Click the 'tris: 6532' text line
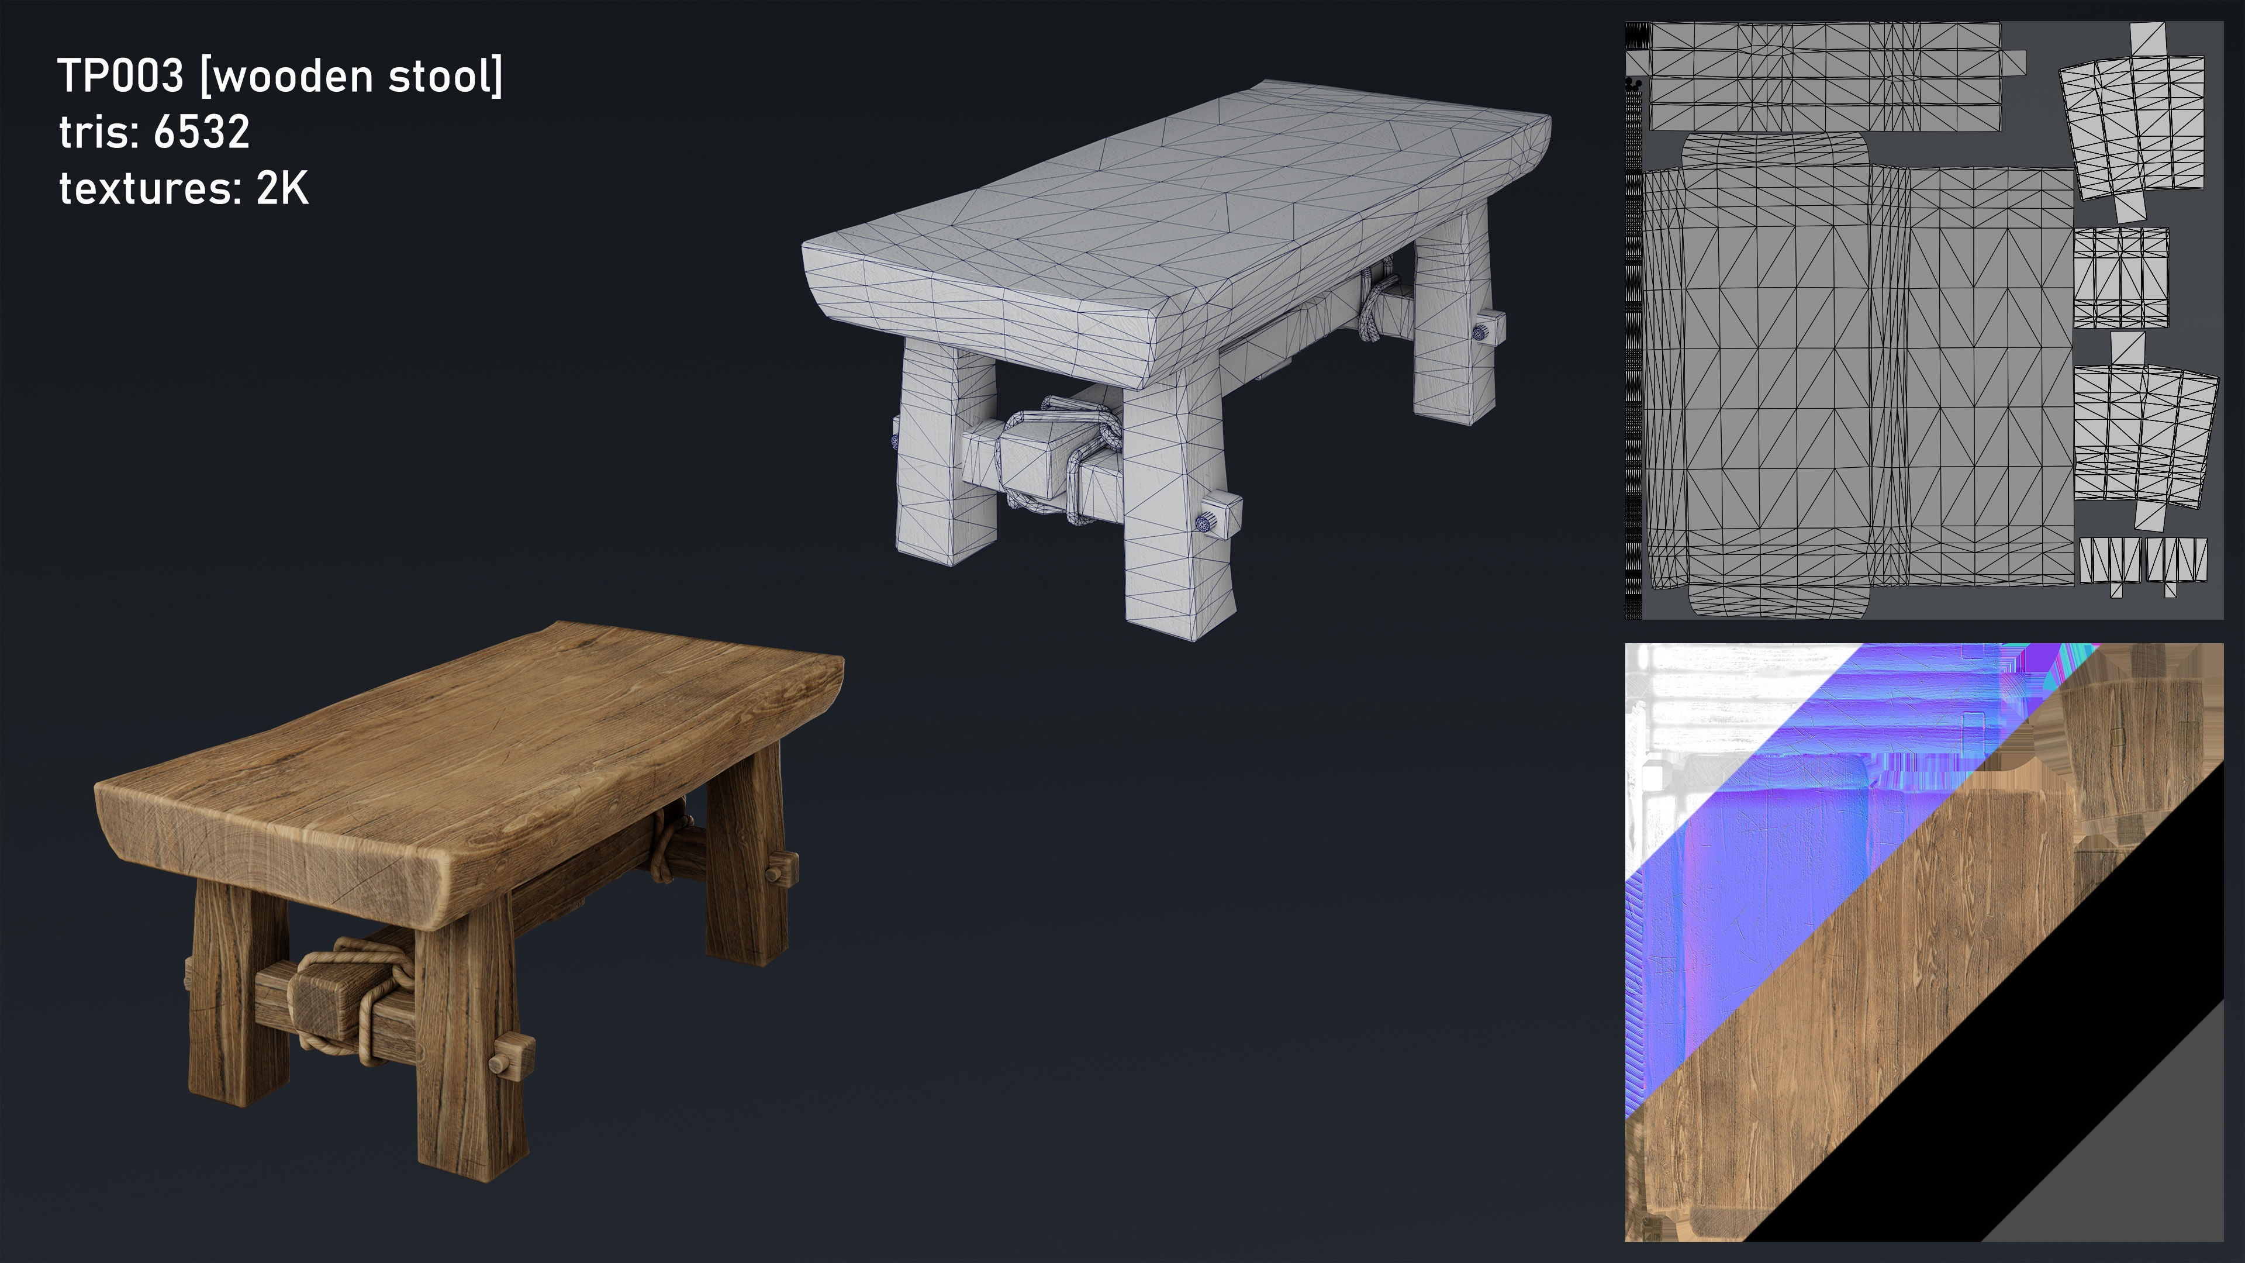Viewport: 2245px width, 1263px height. [x=154, y=133]
